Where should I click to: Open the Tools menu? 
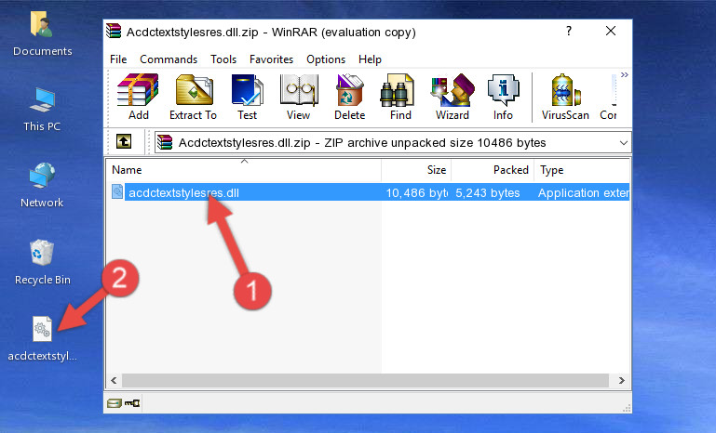[223, 59]
